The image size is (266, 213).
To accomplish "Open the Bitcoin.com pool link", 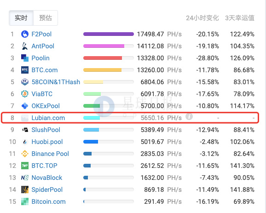I will pyautogui.click(x=48, y=201).
